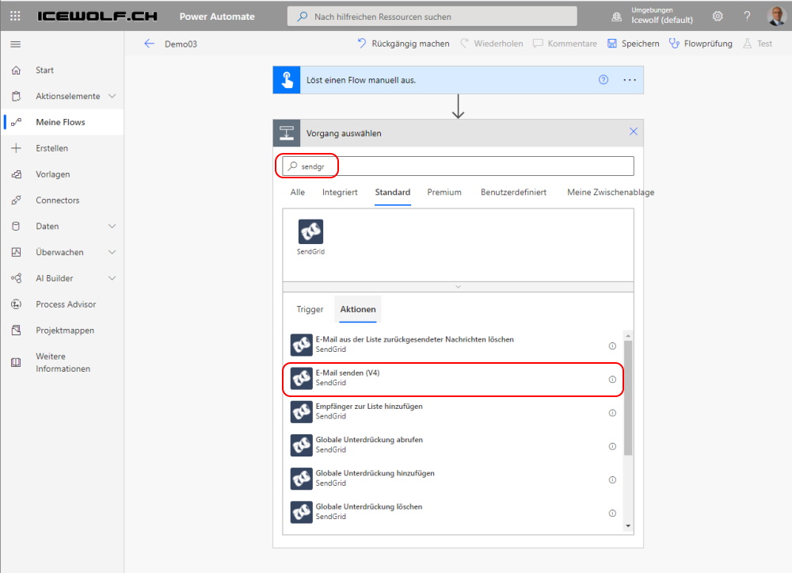This screenshot has width=792, height=573.
Task: Click the actions list scroll-down arrow
Action: click(x=628, y=526)
